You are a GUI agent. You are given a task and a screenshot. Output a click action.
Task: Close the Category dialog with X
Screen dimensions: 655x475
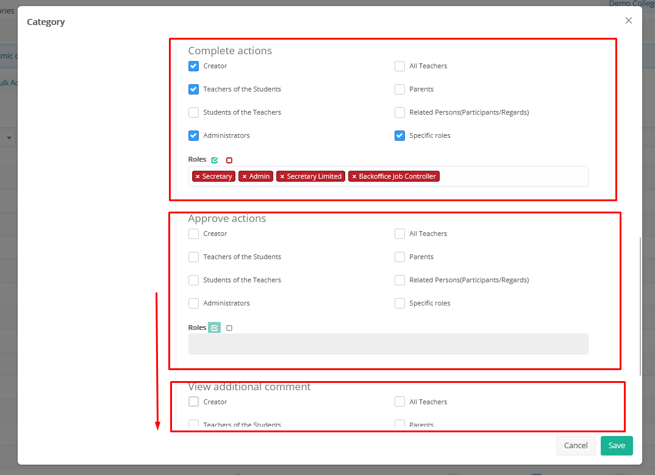(629, 21)
